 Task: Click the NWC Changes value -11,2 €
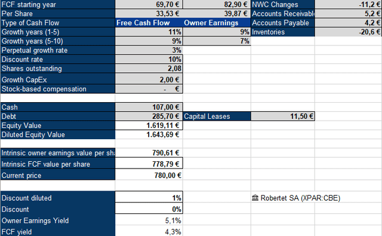point(349,4)
